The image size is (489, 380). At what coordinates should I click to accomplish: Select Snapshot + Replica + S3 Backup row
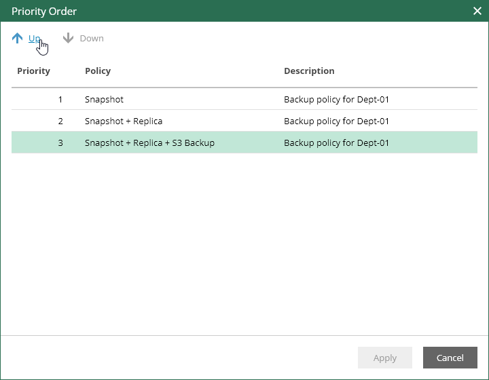(244, 142)
